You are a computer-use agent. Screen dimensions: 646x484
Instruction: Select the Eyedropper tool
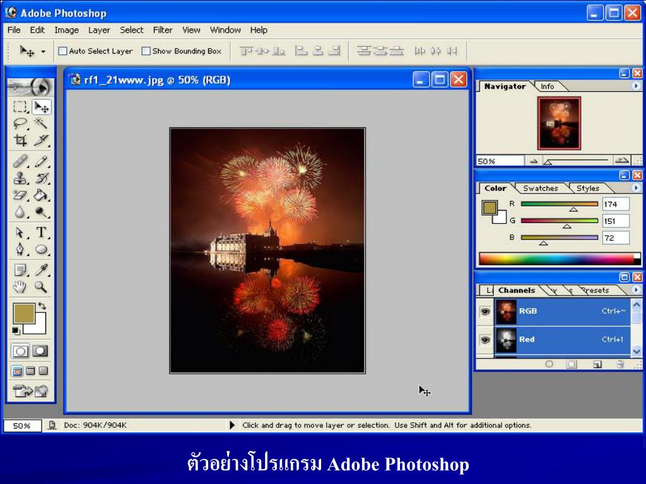[41, 270]
